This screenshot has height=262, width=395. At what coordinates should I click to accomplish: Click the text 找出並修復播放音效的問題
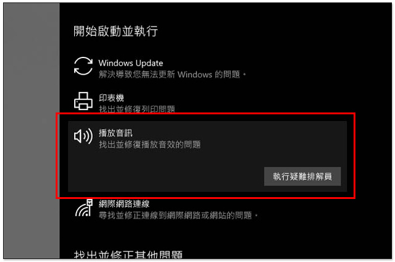click(150, 145)
